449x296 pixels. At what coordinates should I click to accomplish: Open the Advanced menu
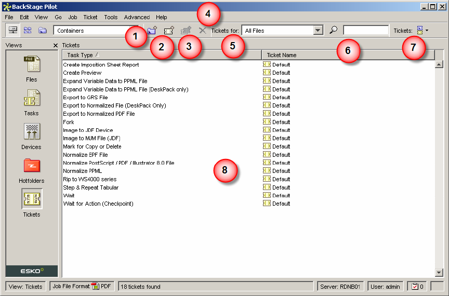coord(137,17)
